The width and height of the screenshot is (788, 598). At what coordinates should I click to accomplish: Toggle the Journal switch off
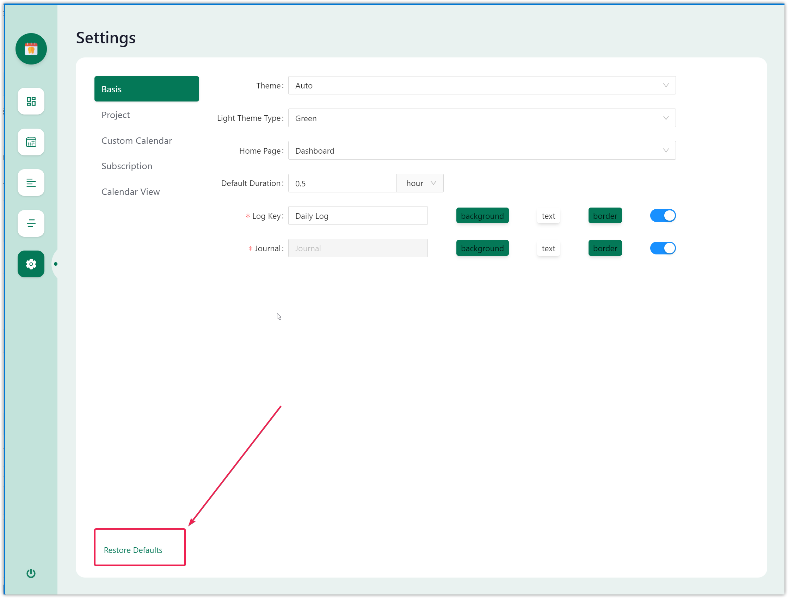pos(663,248)
